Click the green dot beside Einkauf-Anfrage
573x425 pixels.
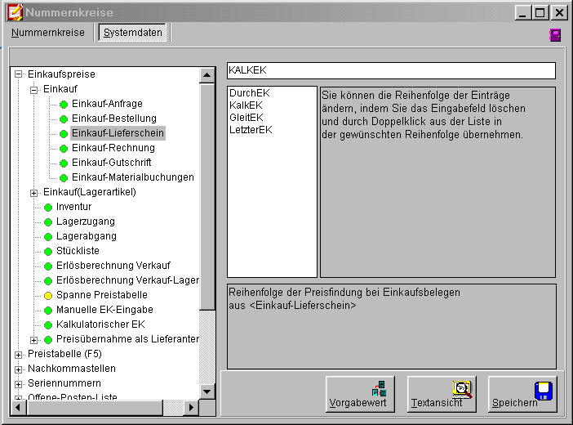click(63, 104)
